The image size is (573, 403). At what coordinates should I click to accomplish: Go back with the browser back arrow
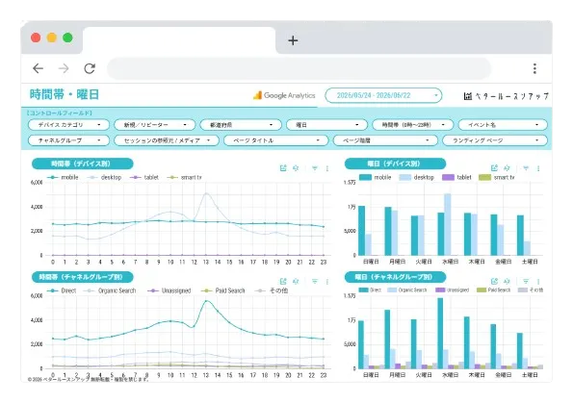[38, 68]
